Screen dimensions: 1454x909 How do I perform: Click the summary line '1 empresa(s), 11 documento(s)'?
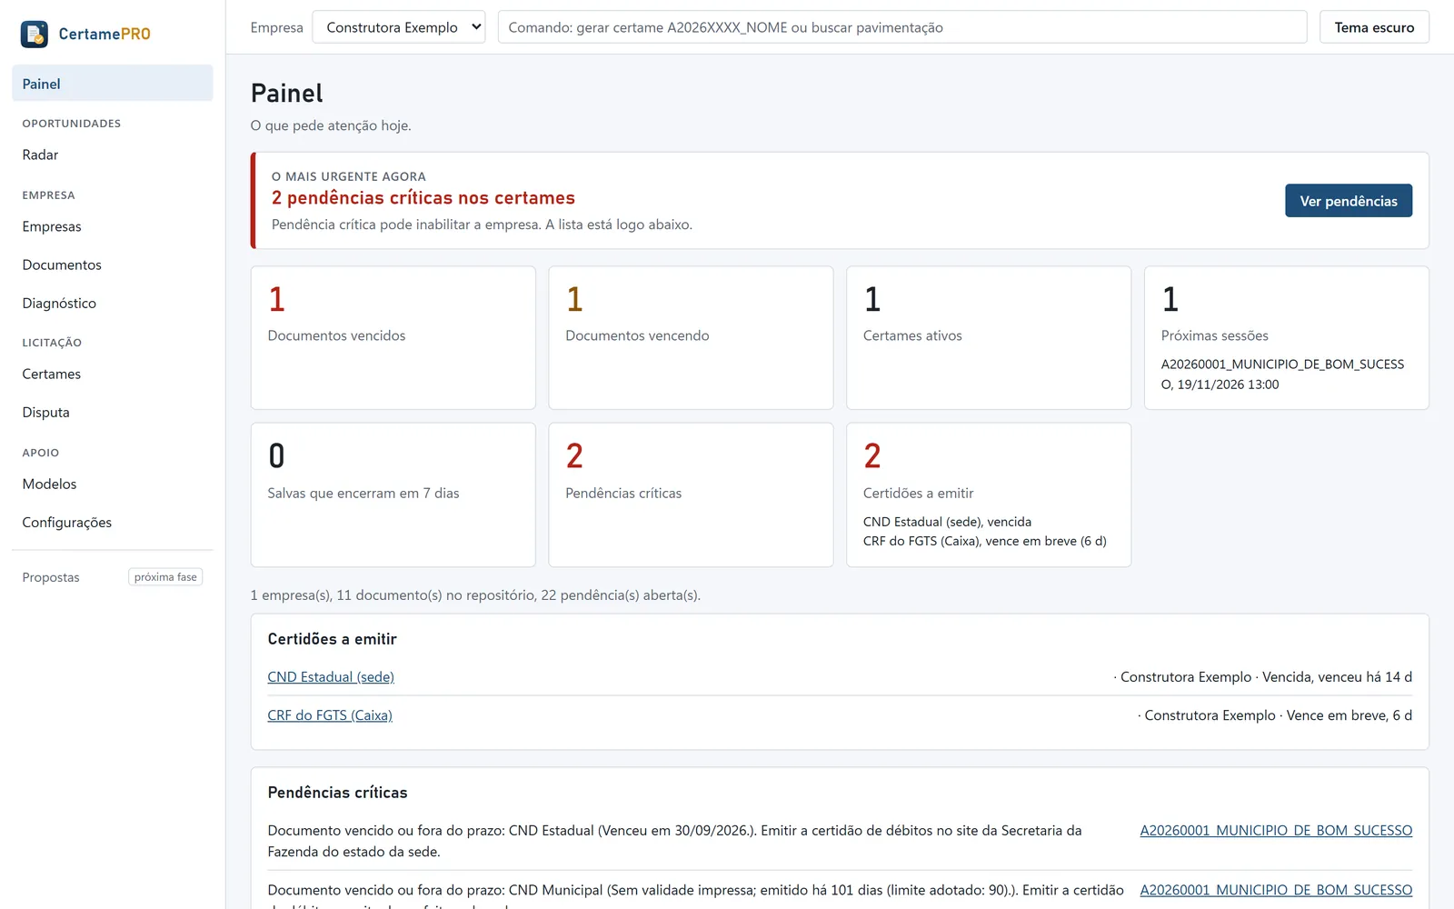coord(475,595)
